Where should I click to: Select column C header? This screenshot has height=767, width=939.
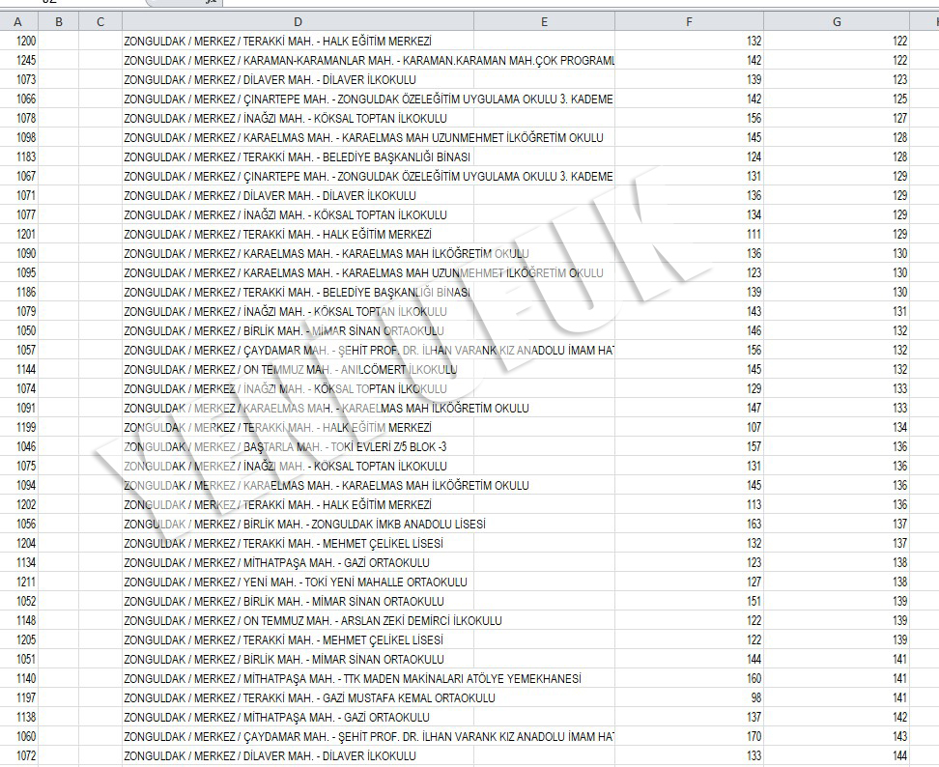(x=100, y=21)
